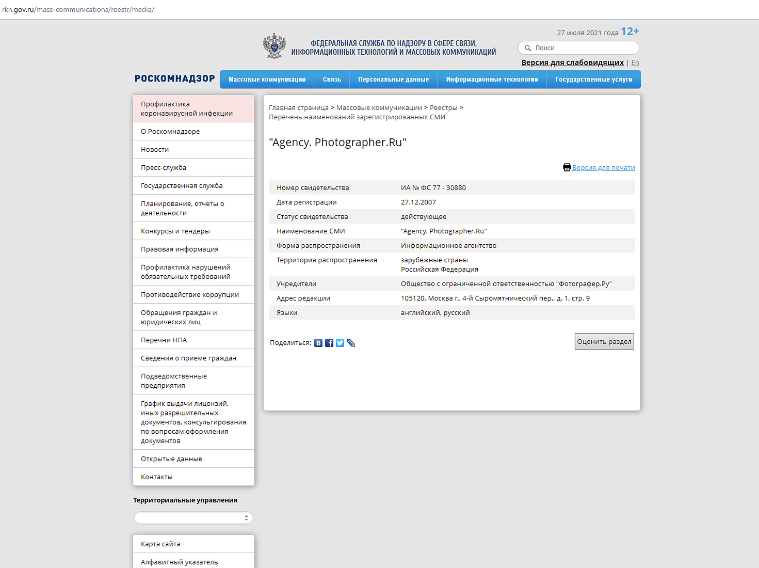Screen dimensions: 759x568
Task: Click the Поиск search input field
Action: coord(578,48)
